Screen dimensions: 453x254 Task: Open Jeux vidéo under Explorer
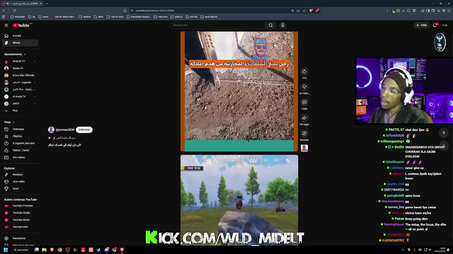click(21, 181)
